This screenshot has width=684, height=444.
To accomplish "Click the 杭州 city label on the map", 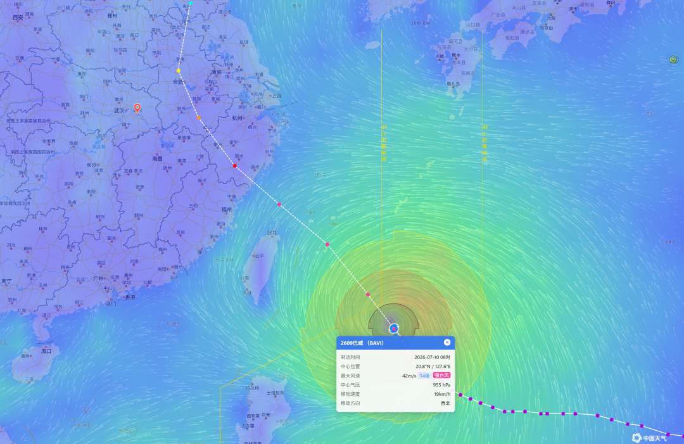I will pyautogui.click(x=237, y=118).
